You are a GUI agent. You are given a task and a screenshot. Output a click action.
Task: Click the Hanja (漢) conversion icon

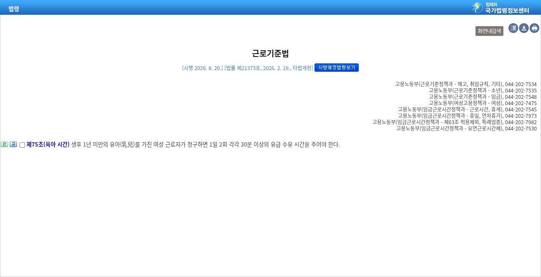[x=513, y=28]
